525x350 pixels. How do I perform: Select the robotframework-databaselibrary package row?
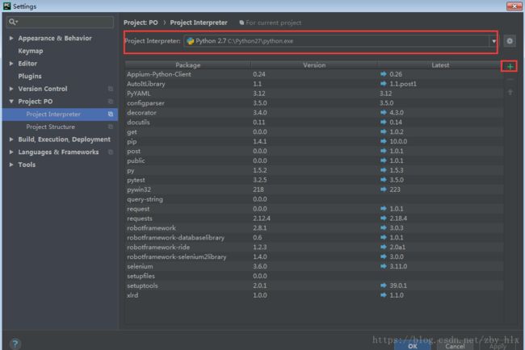click(314, 238)
